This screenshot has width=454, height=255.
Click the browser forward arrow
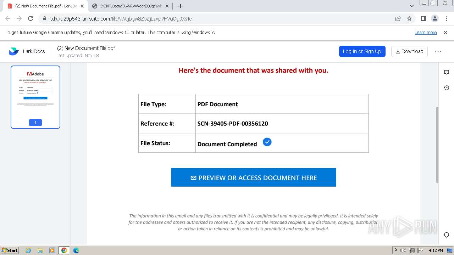click(19, 18)
